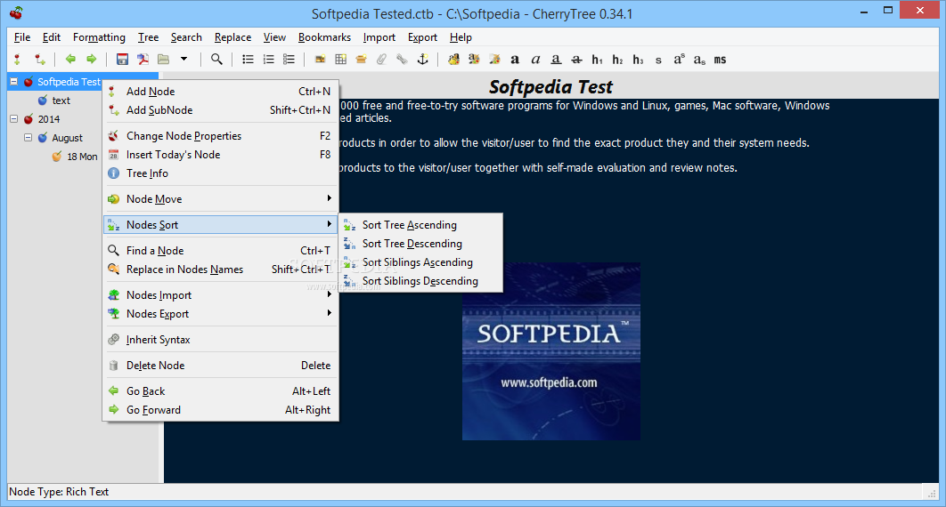The width and height of the screenshot is (946, 507).
Task: Open the Export menu
Action: click(422, 37)
